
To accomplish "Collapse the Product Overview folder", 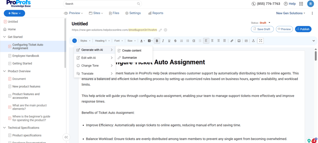I will coord(4,71).
